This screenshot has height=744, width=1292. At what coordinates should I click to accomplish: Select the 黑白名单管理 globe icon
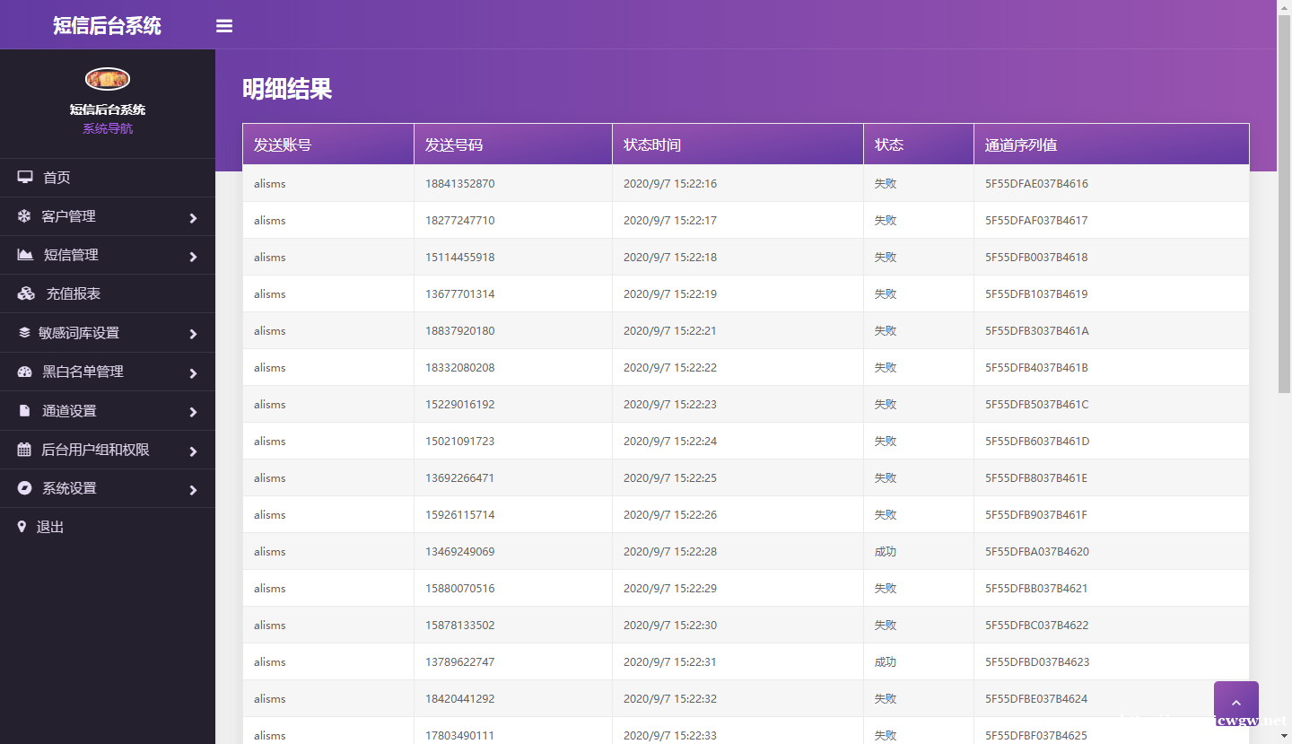24,372
